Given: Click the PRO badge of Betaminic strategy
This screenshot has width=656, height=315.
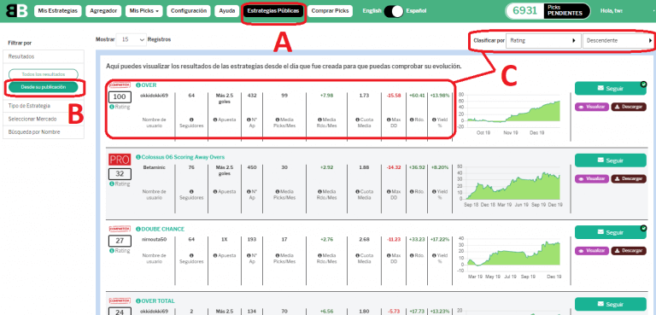Looking at the screenshot, I should [x=120, y=160].
